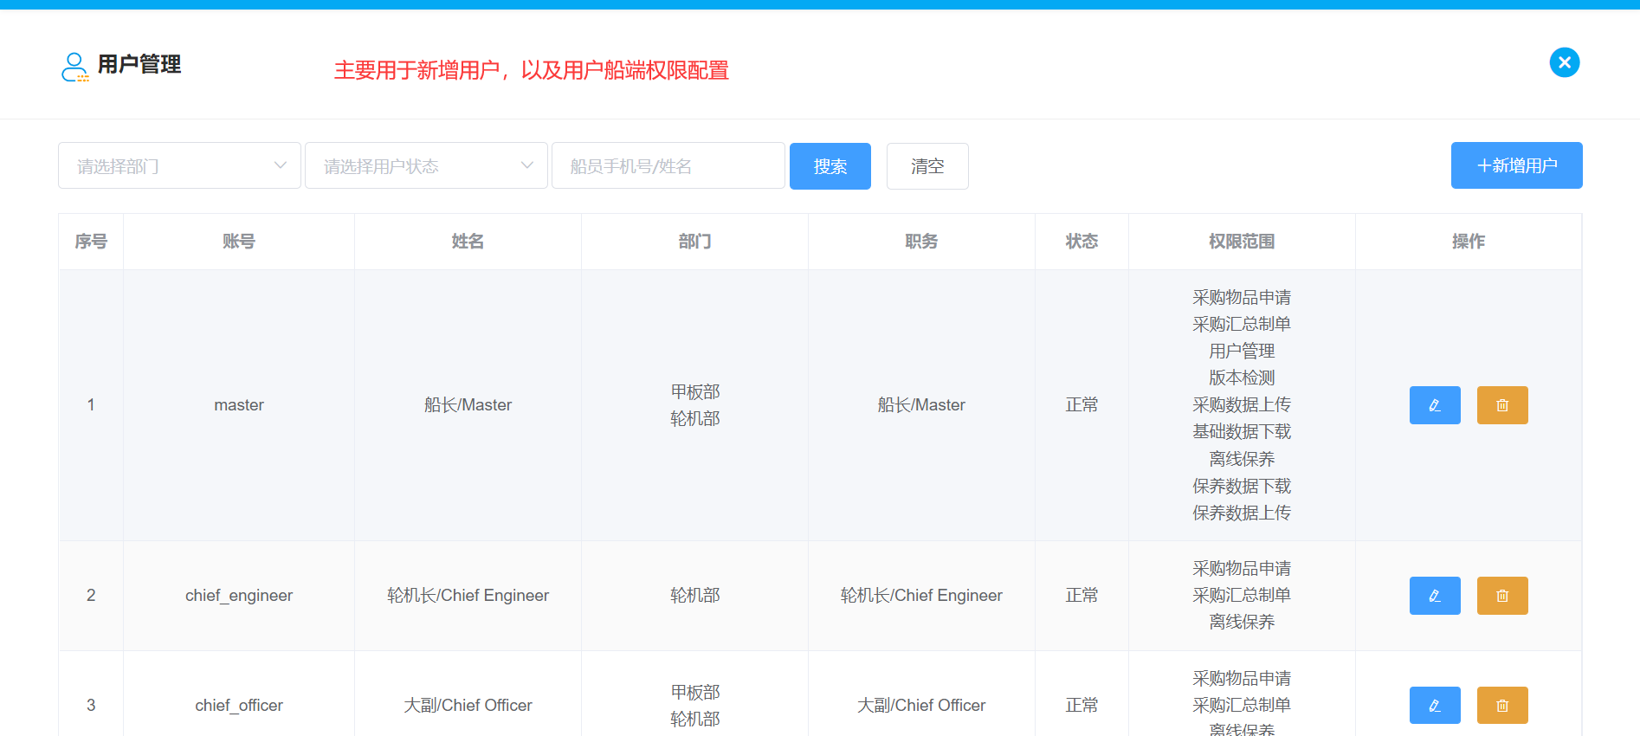This screenshot has width=1640, height=736.
Task: Click the 序号 column header
Action: pos(91,242)
